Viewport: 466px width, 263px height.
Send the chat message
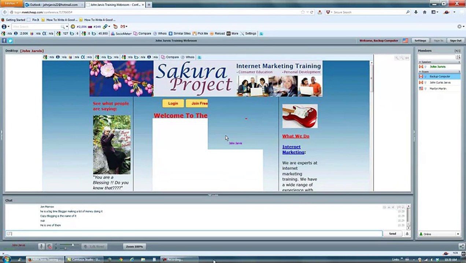pos(392,234)
